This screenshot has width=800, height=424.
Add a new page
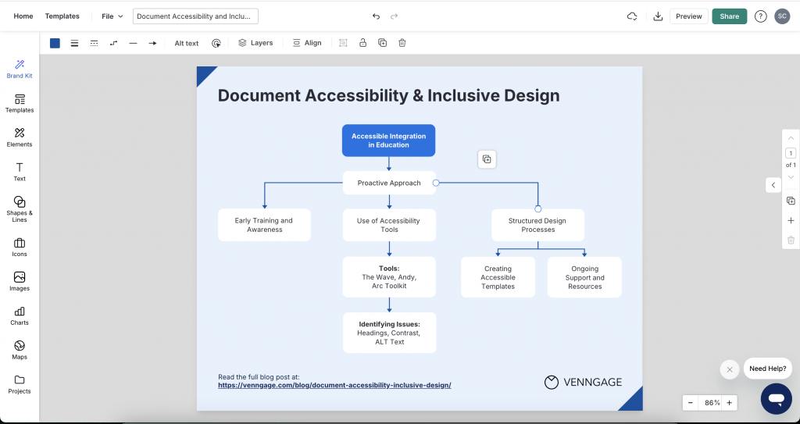click(x=791, y=220)
